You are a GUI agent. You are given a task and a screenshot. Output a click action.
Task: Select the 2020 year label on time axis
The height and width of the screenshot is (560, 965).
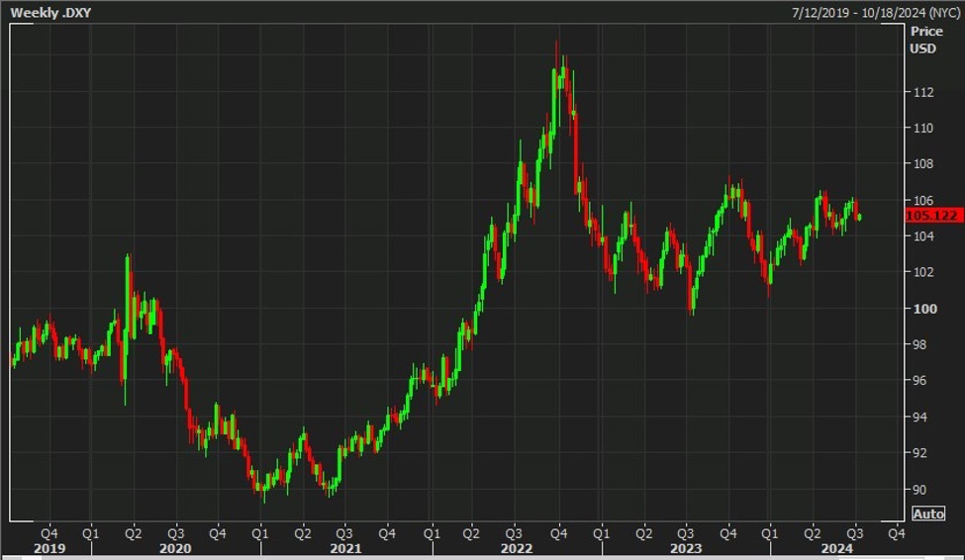(x=175, y=548)
